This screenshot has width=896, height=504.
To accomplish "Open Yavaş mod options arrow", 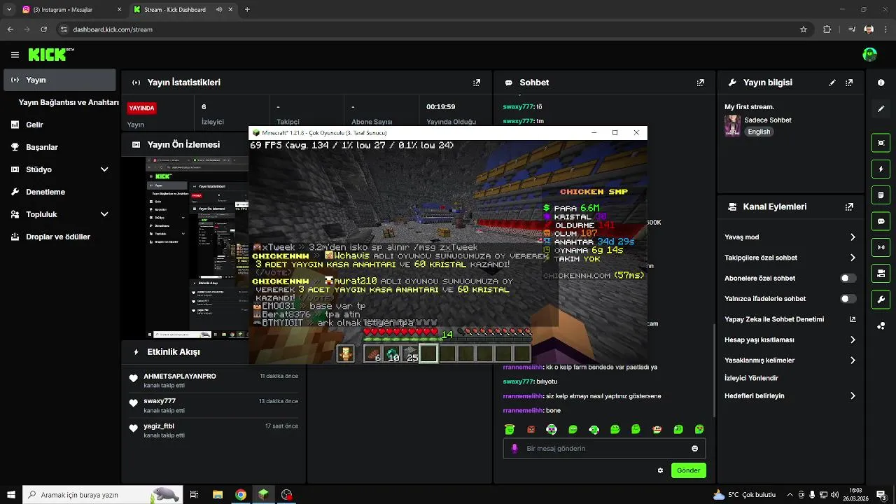I will [853, 237].
